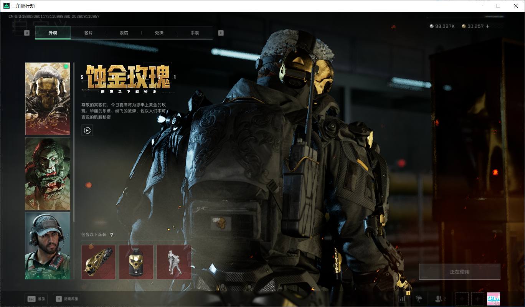Click the 蚀金玫瑰 skin title
This screenshot has height=307, width=525.
pos(128,77)
